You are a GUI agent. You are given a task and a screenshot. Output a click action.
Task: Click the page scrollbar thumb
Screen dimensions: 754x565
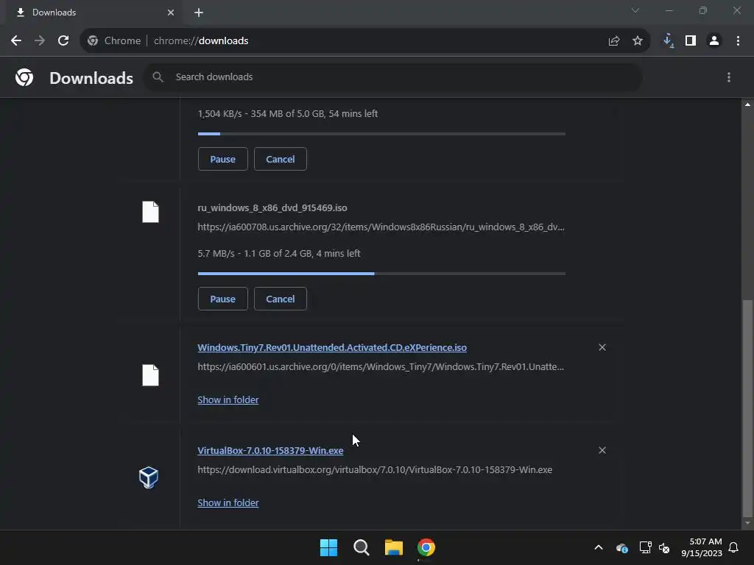(747, 408)
